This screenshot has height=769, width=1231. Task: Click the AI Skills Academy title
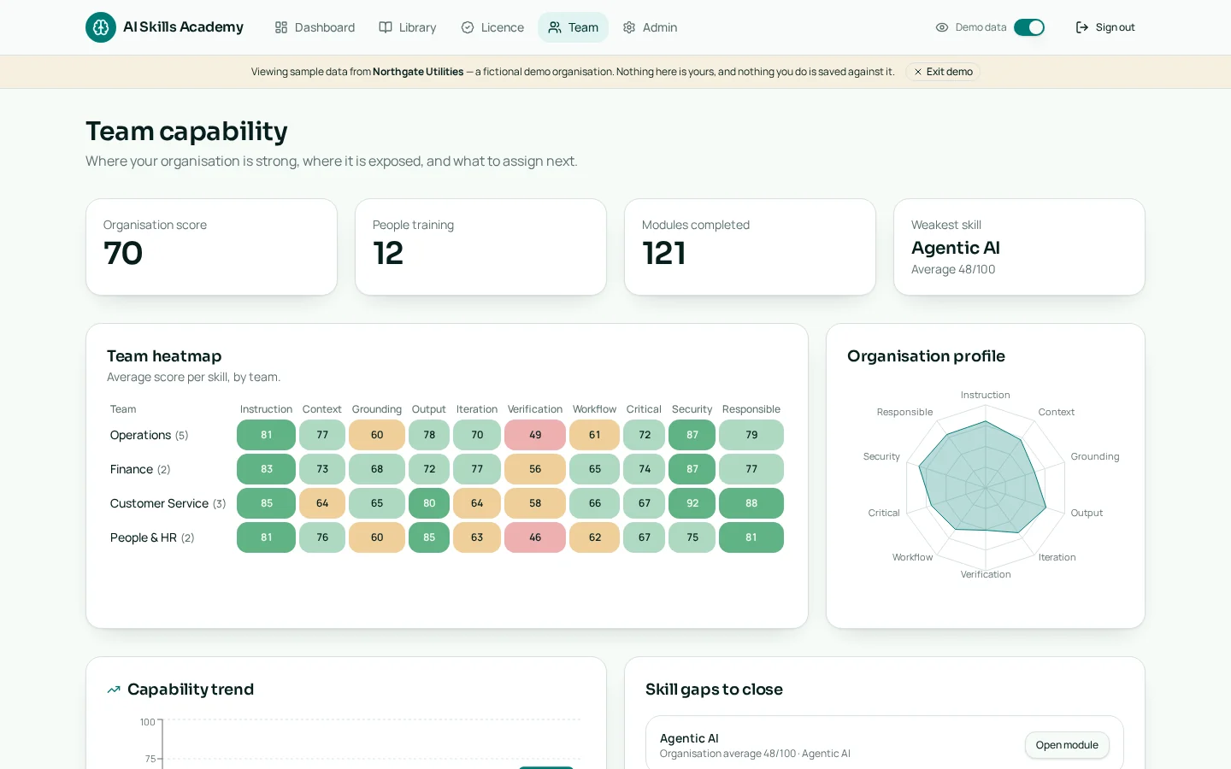pos(183,27)
